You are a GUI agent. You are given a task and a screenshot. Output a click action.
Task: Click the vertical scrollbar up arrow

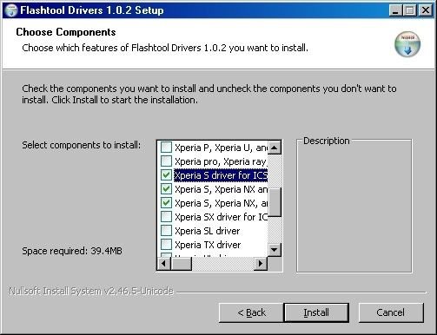point(275,148)
